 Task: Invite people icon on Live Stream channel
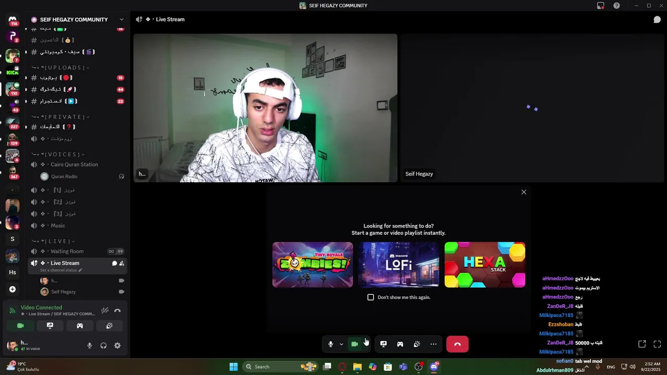pos(121,264)
